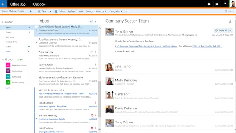Open Alex Darrow voice mail message

click(x=66, y=55)
